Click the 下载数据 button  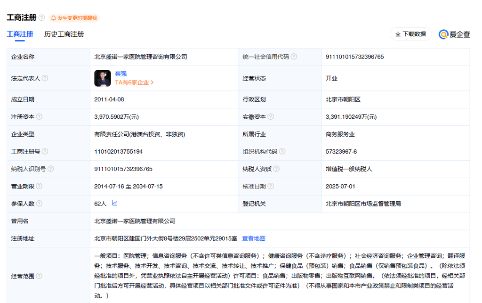pyautogui.click(x=410, y=34)
